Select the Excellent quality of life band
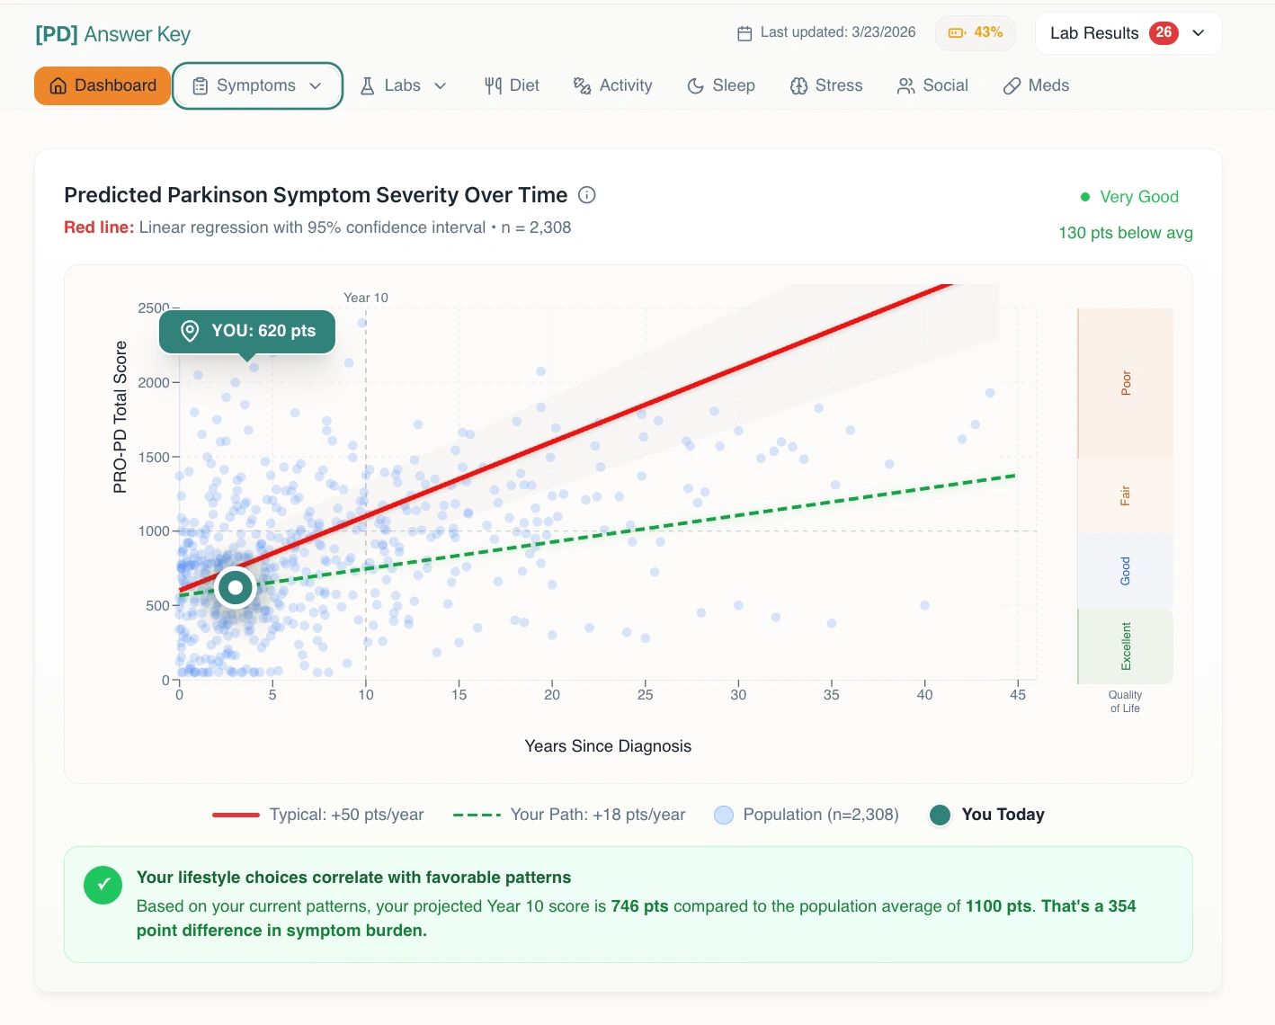The width and height of the screenshot is (1275, 1025). [1125, 646]
